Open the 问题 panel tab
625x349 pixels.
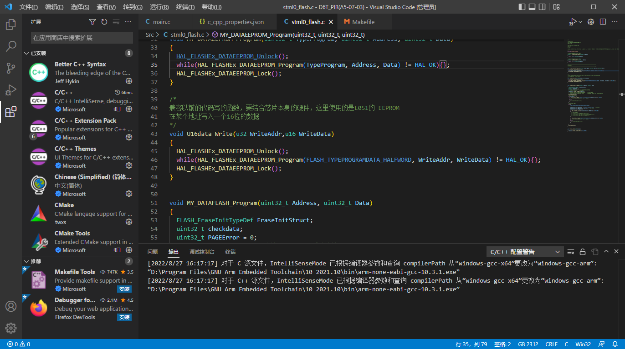pyautogui.click(x=153, y=252)
